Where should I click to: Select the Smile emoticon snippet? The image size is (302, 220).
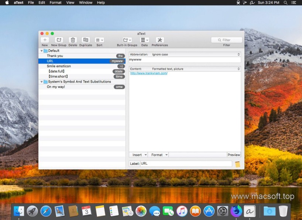tap(59, 66)
